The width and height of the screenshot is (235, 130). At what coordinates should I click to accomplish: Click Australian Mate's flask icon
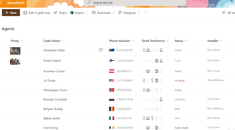tap(161, 50)
